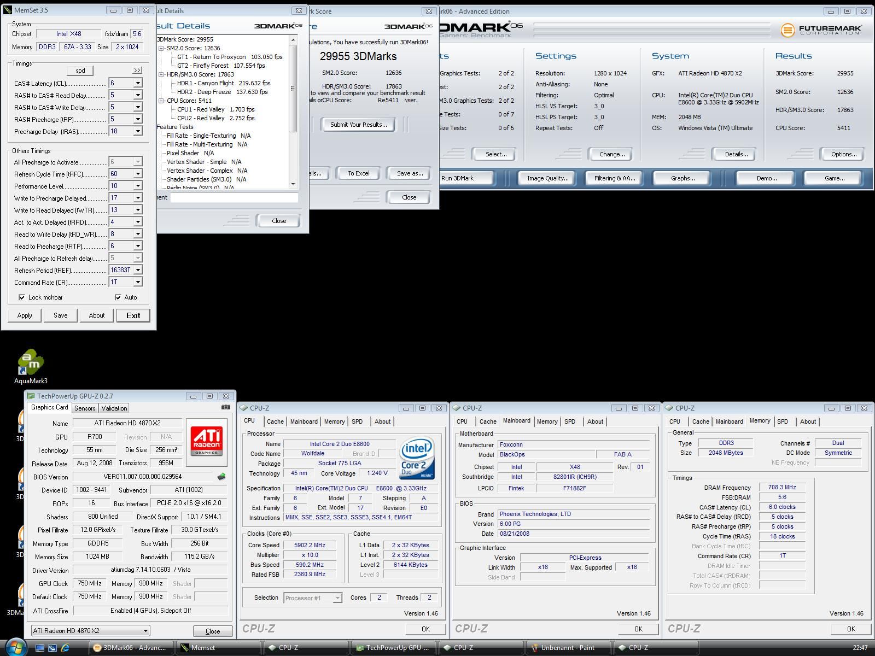
Task: Collapse HDR/SM3.0 Score tree node
Action: coord(162,74)
